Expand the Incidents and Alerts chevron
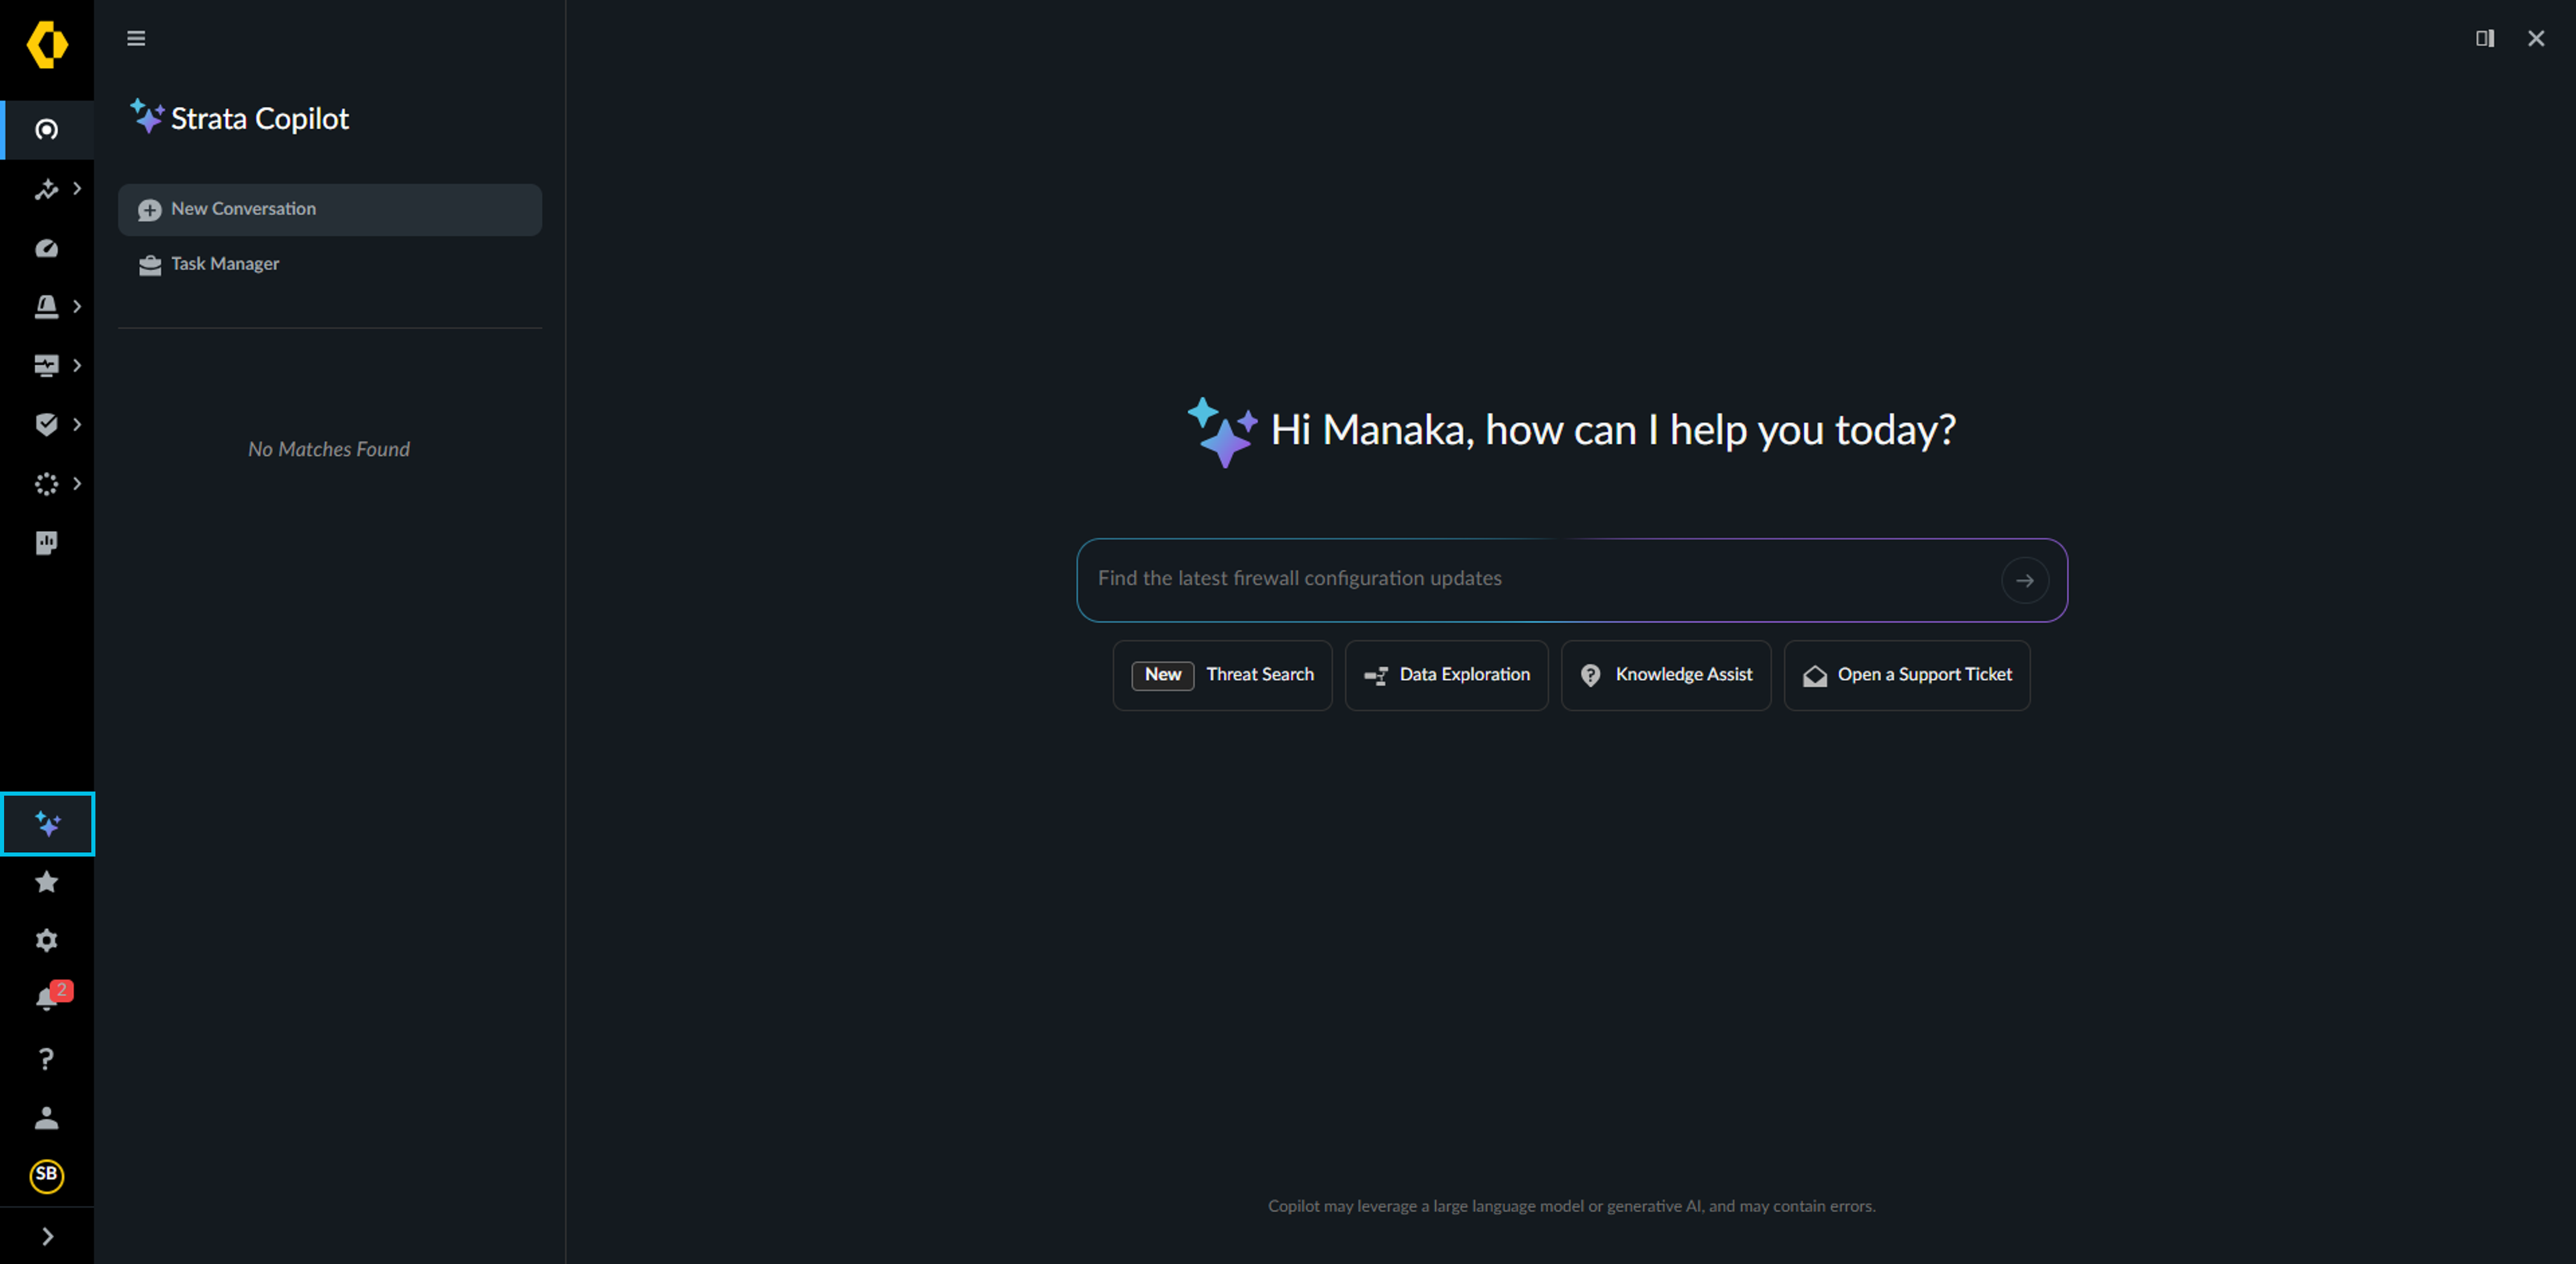This screenshot has height=1264, width=2576. pyautogui.click(x=77, y=307)
